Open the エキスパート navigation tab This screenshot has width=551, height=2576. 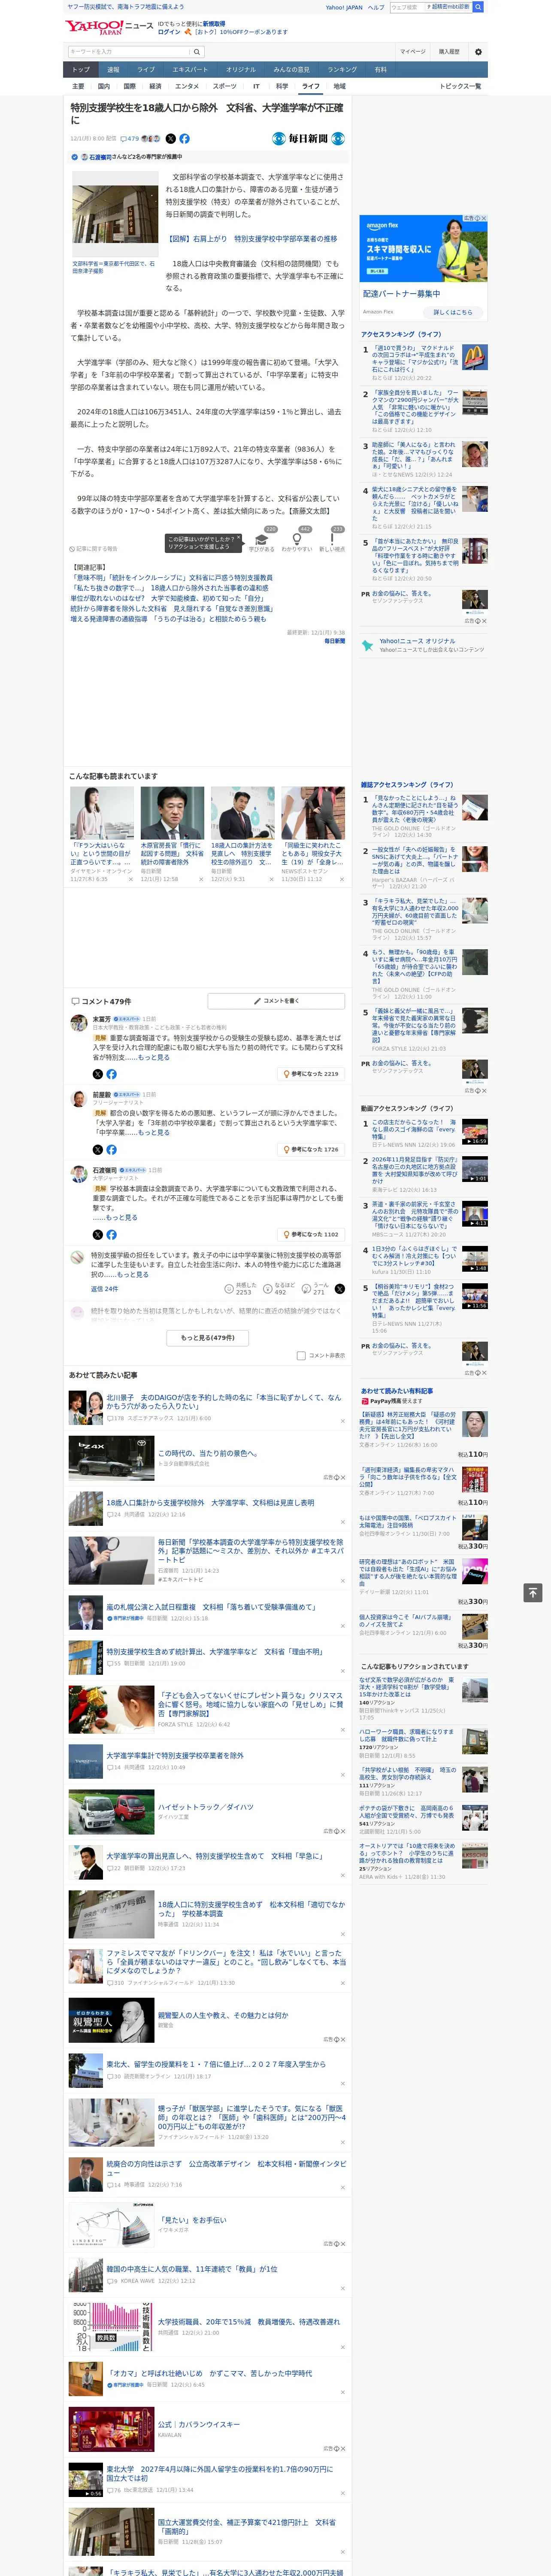(190, 70)
